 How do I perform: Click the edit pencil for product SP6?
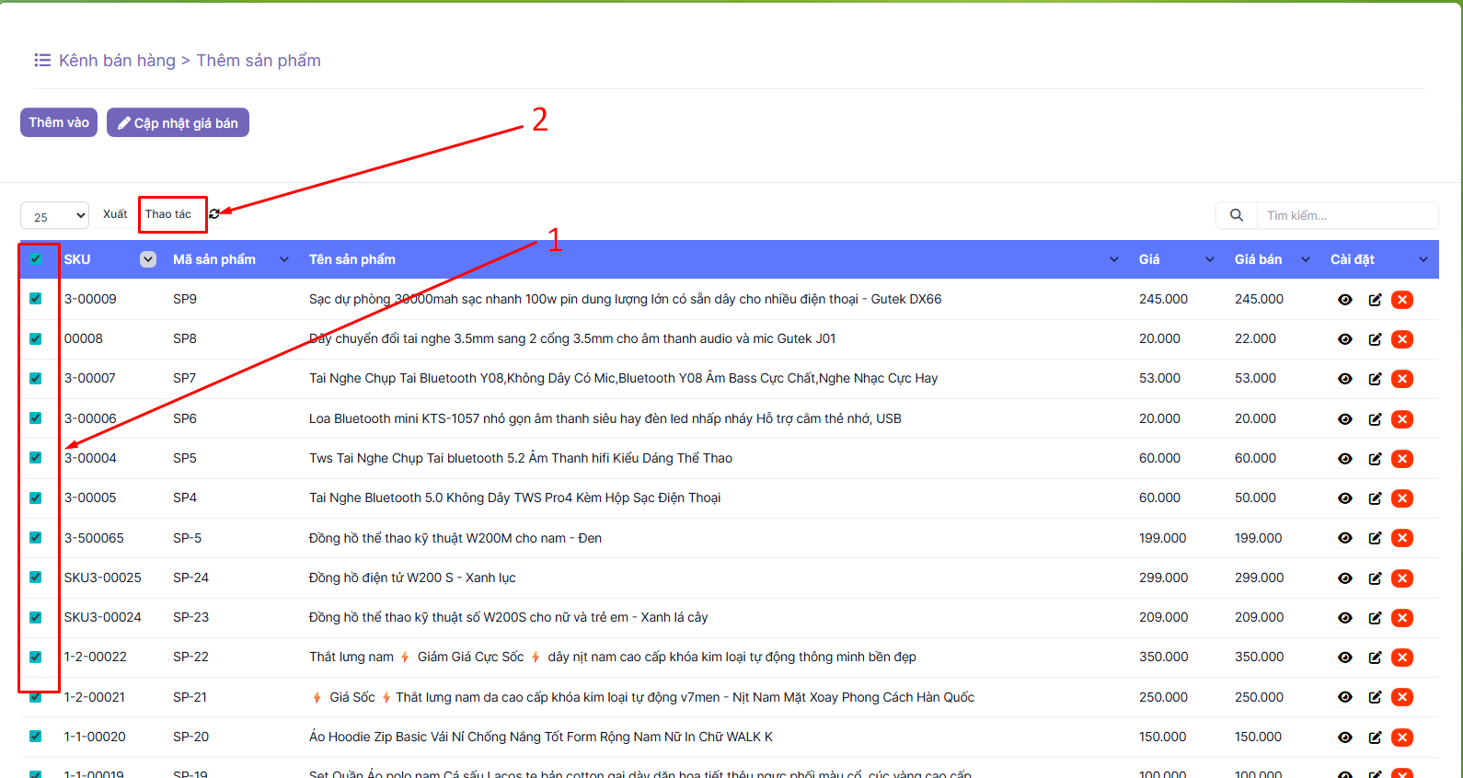[x=1375, y=419]
